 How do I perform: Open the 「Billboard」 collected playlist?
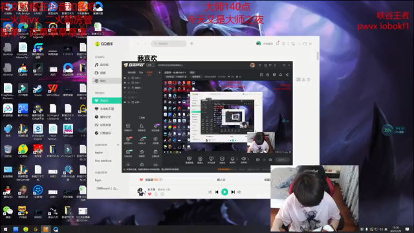(107, 188)
